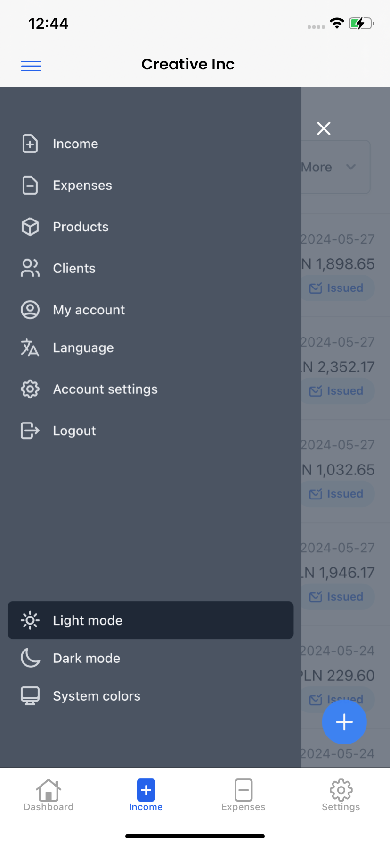Close the side drawer with X
390x846 pixels.
pos(324,128)
